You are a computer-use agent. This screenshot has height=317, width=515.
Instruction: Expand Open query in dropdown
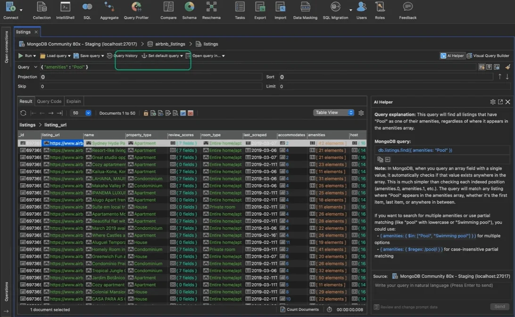[x=224, y=56]
